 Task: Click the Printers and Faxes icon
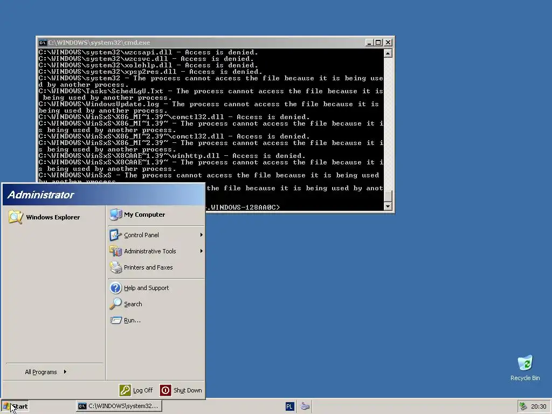pos(115,267)
